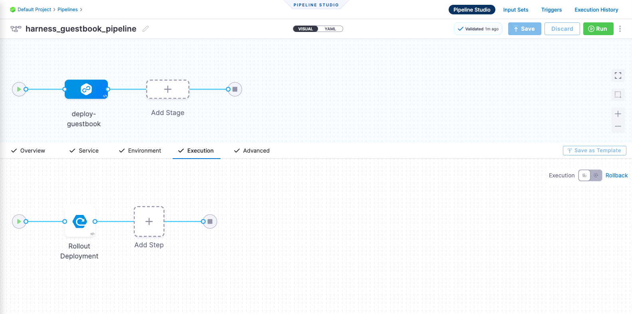
Task: Toggle Execution to Rollback view switch
Action: pyautogui.click(x=590, y=175)
